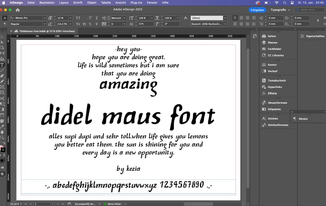Select the Pen tool
This screenshot has width=326, height=206.
(2, 76)
